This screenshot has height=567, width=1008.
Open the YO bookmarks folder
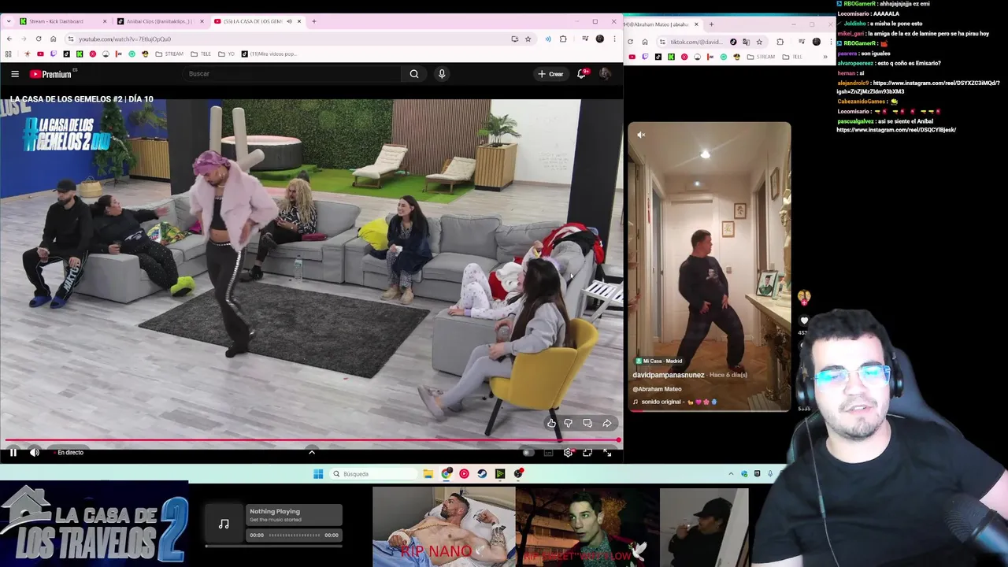tap(227, 54)
